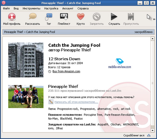Open Catch the Jumping Fool title link

74,45
